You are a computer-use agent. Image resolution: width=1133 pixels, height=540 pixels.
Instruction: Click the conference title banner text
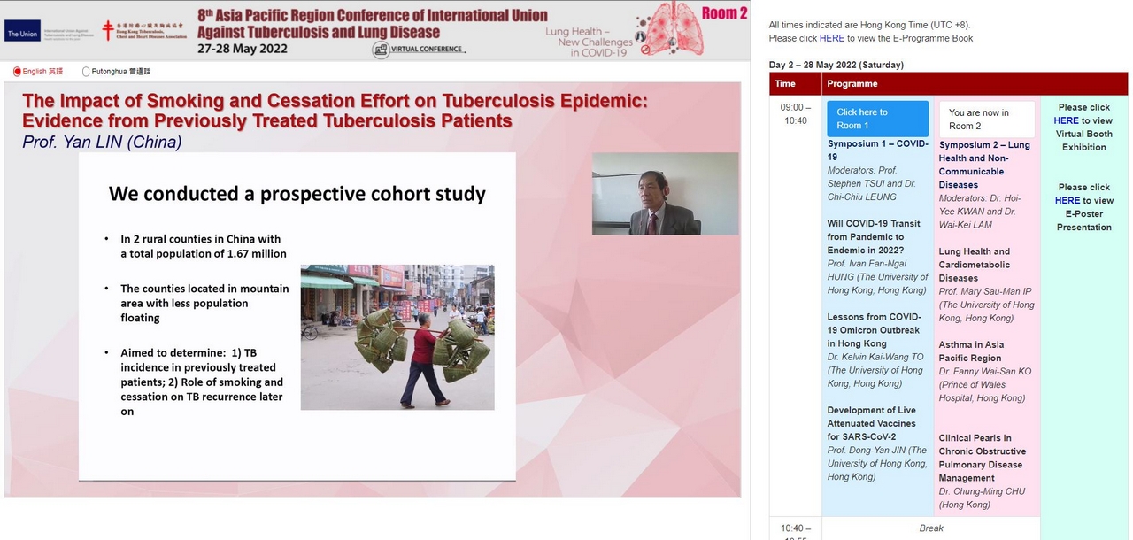coord(372,24)
